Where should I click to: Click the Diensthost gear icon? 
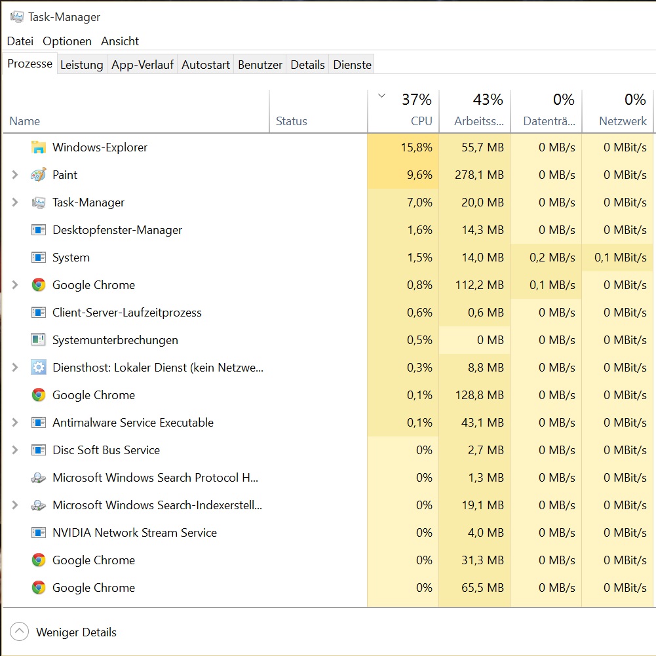(39, 368)
